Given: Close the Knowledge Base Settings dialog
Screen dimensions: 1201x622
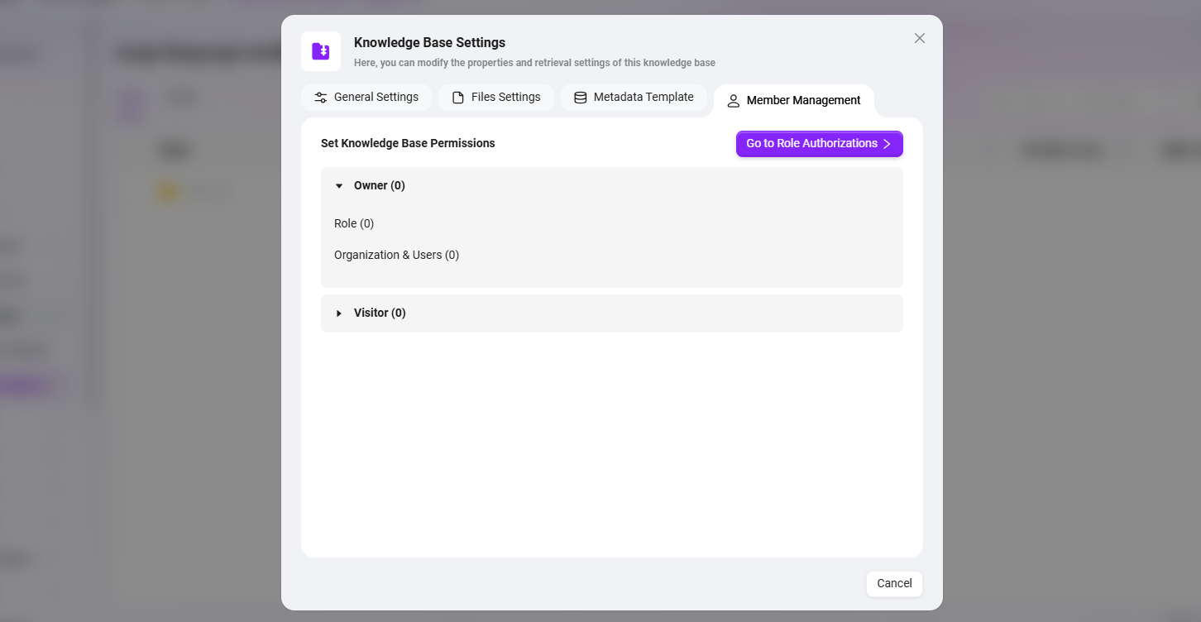Looking at the screenshot, I should coord(919,38).
